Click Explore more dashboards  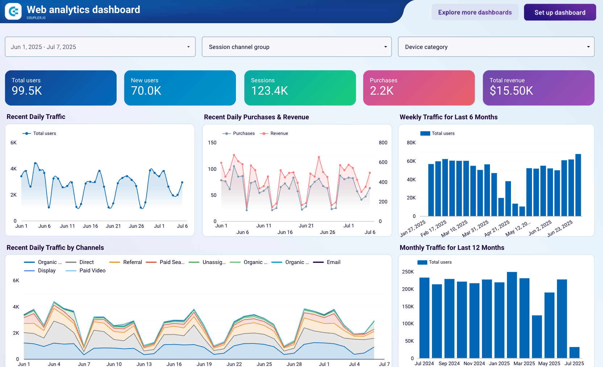tap(475, 12)
